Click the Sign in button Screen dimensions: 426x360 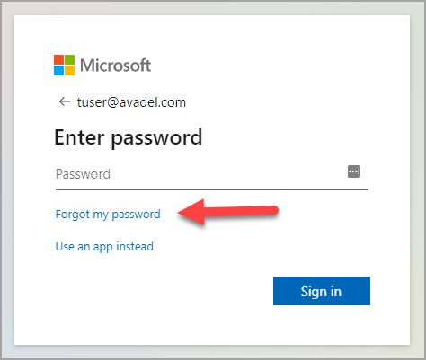click(322, 291)
